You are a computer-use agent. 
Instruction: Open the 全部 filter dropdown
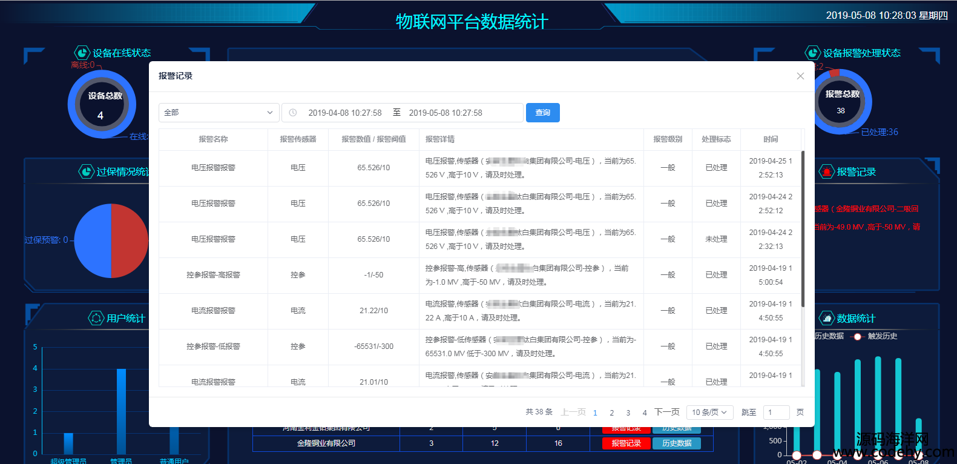pyautogui.click(x=219, y=113)
